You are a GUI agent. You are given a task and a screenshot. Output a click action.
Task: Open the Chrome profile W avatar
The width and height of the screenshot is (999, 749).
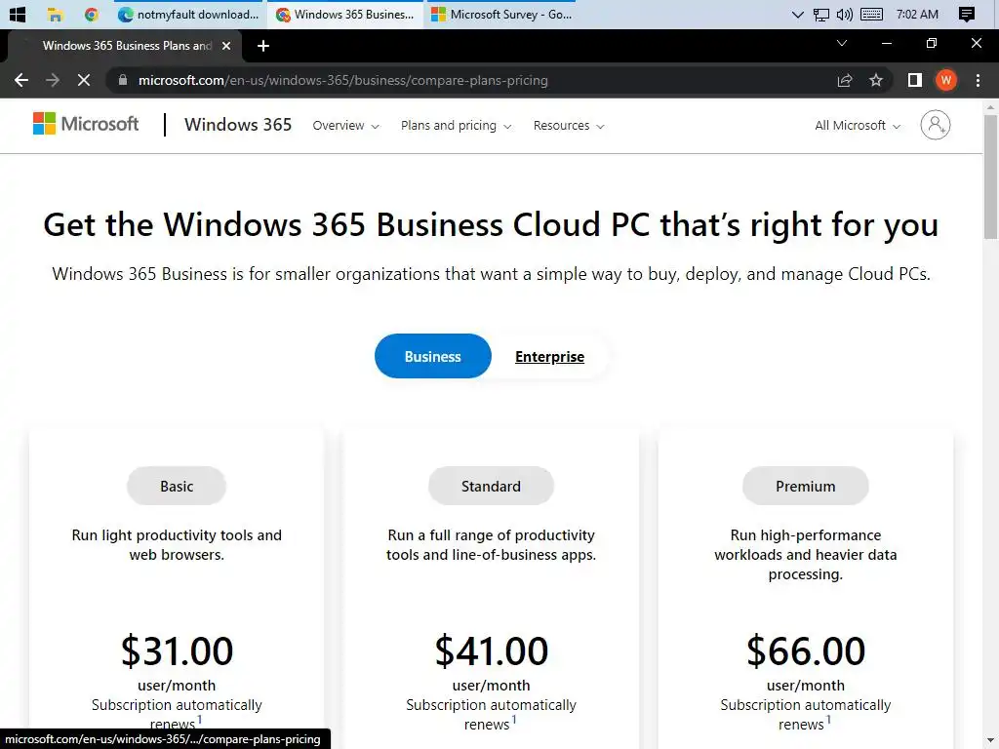click(946, 80)
